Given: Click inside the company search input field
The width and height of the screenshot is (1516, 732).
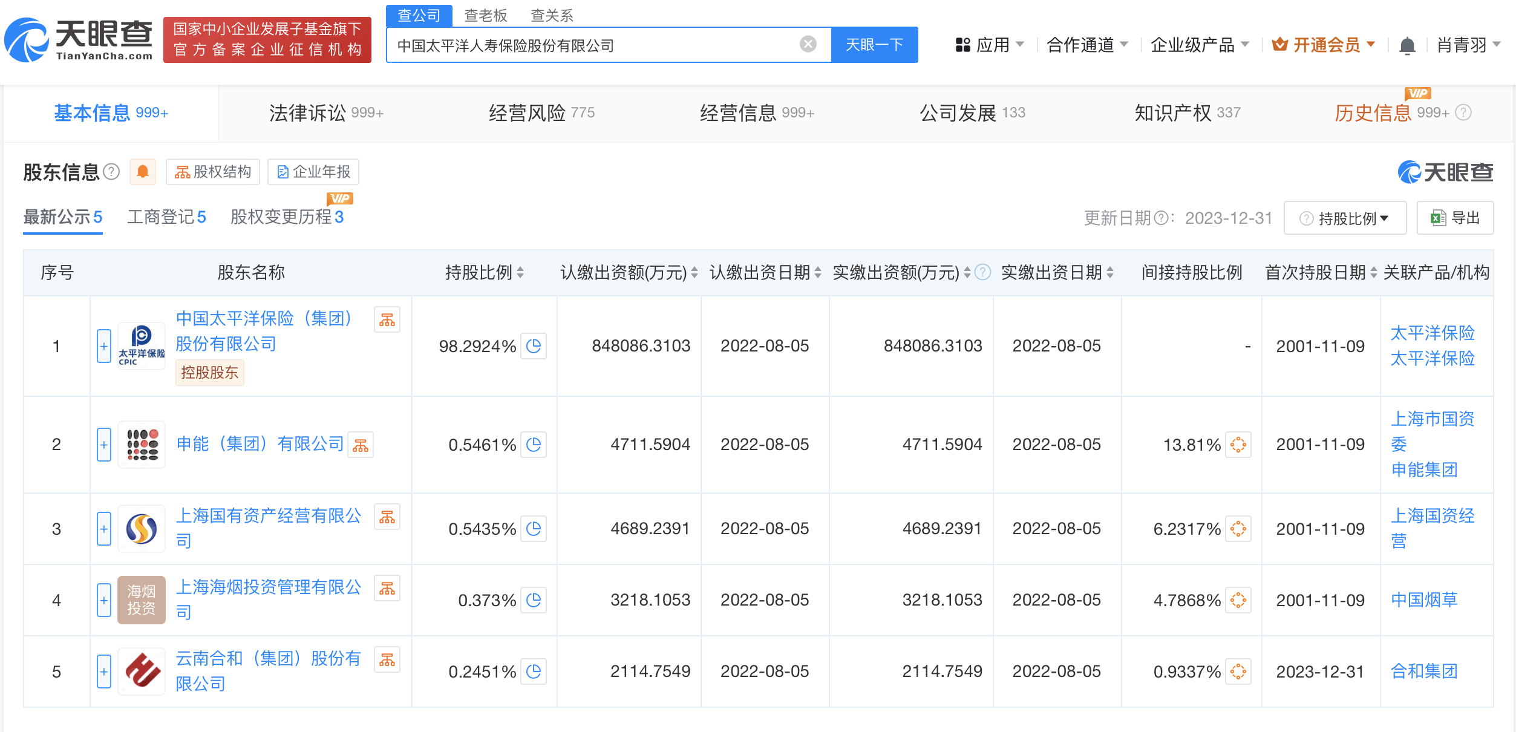Looking at the screenshot, I should [605, 44].
